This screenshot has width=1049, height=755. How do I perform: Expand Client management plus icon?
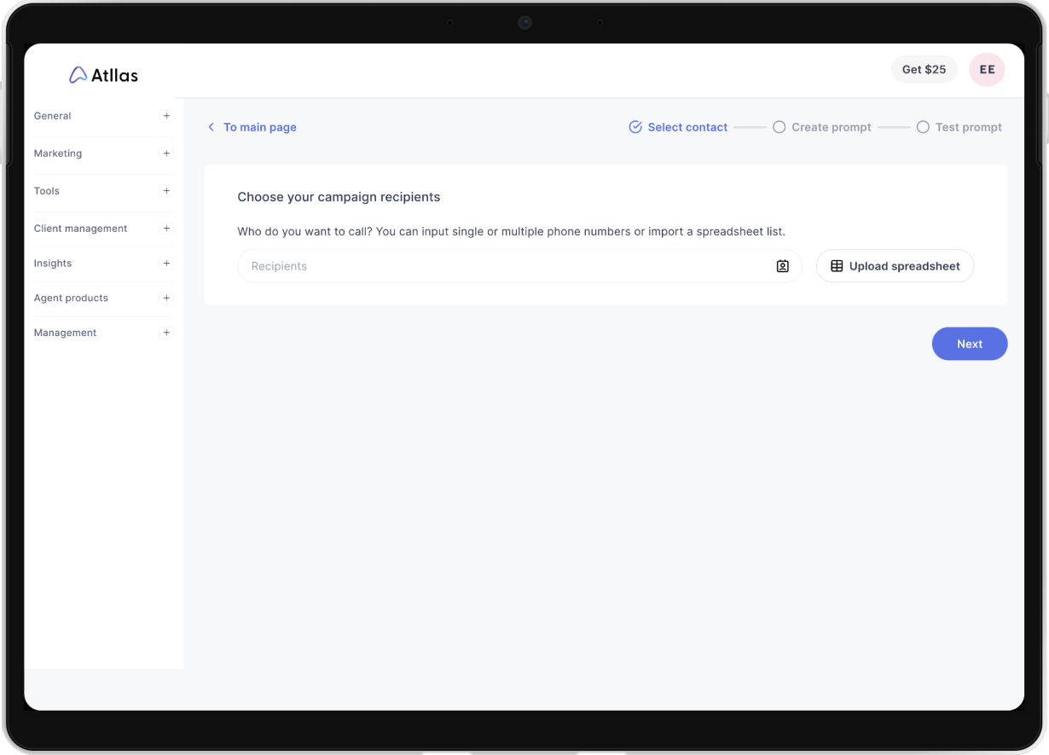click(x=166, y=229)
